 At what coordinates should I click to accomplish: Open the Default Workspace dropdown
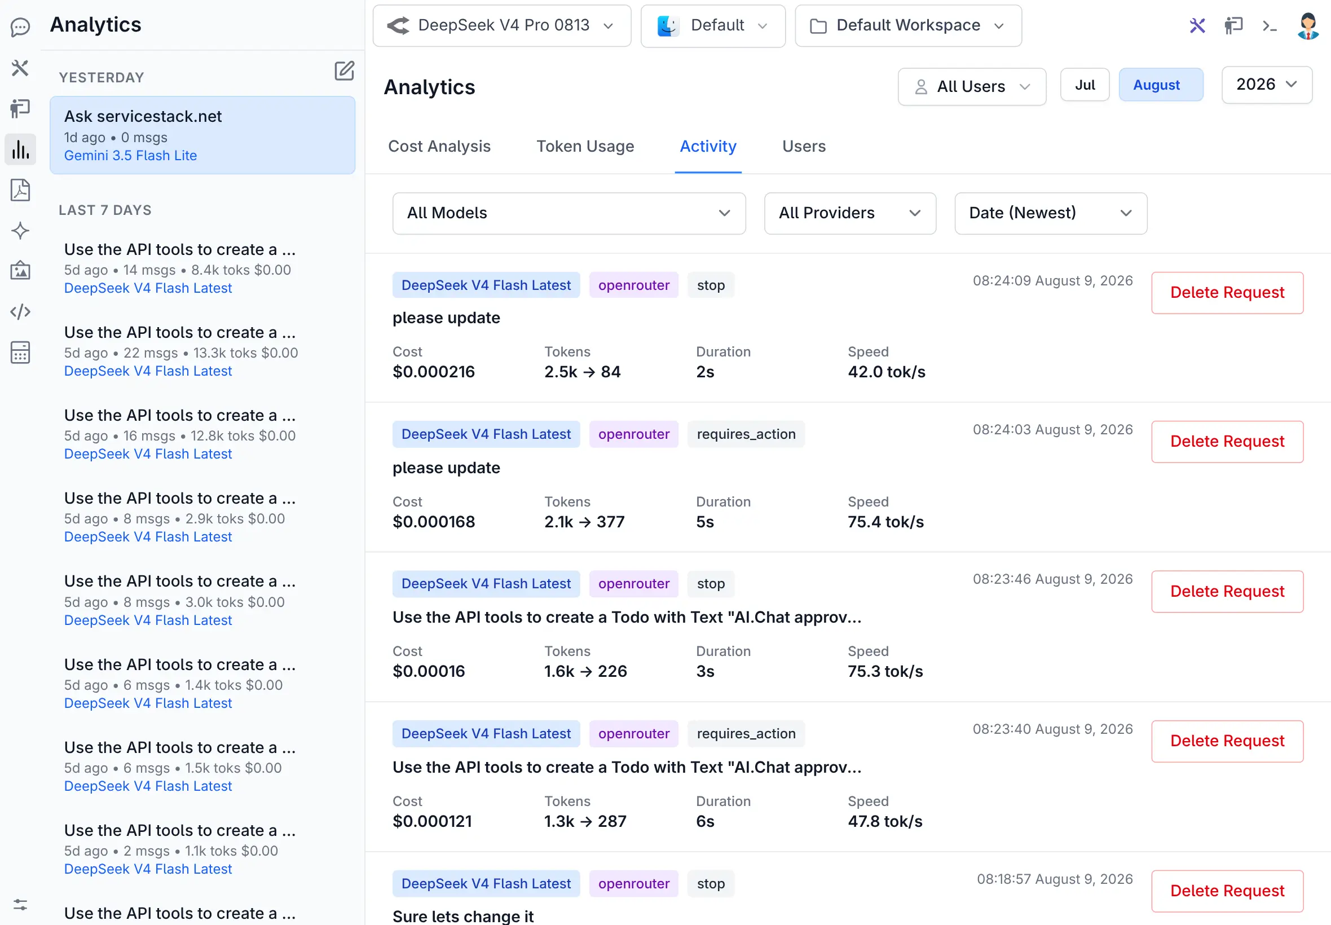[908, 25]
